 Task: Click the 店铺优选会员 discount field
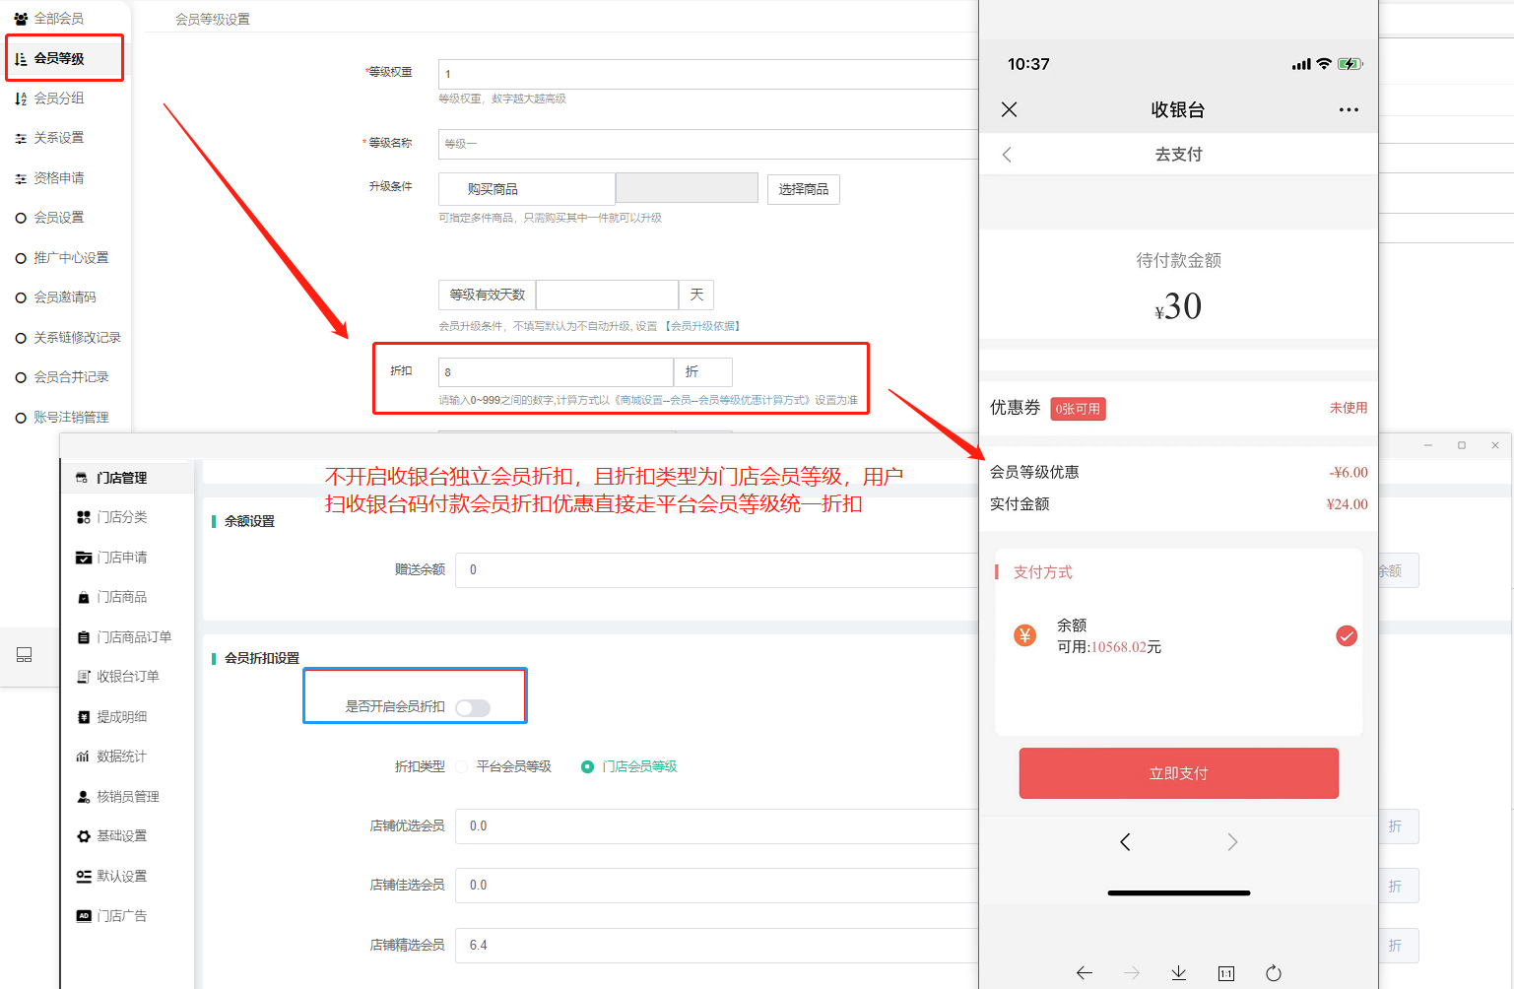click(x=717, y=826)
